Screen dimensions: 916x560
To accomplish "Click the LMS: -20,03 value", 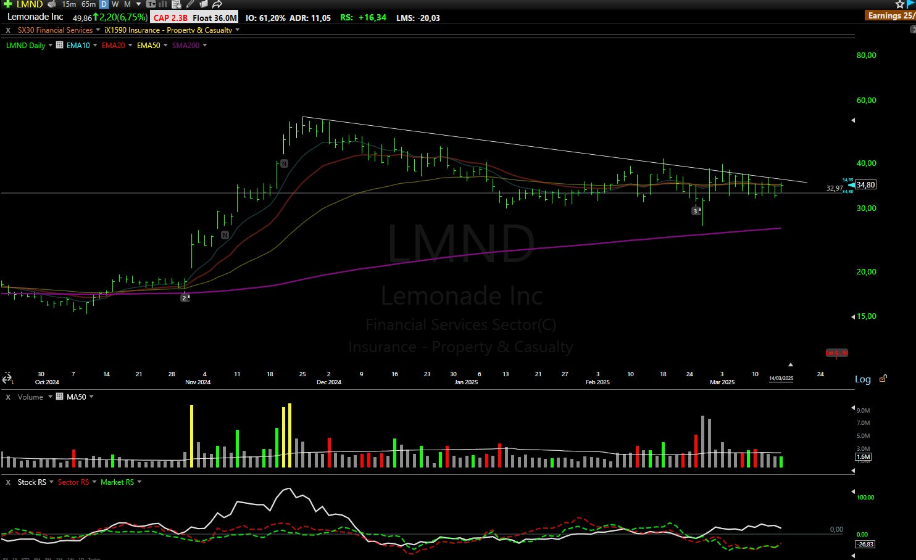I will coord(418,17).
